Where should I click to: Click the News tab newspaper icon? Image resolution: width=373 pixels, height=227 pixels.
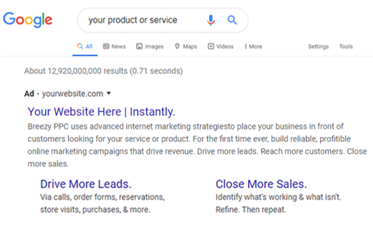(106, 47)
